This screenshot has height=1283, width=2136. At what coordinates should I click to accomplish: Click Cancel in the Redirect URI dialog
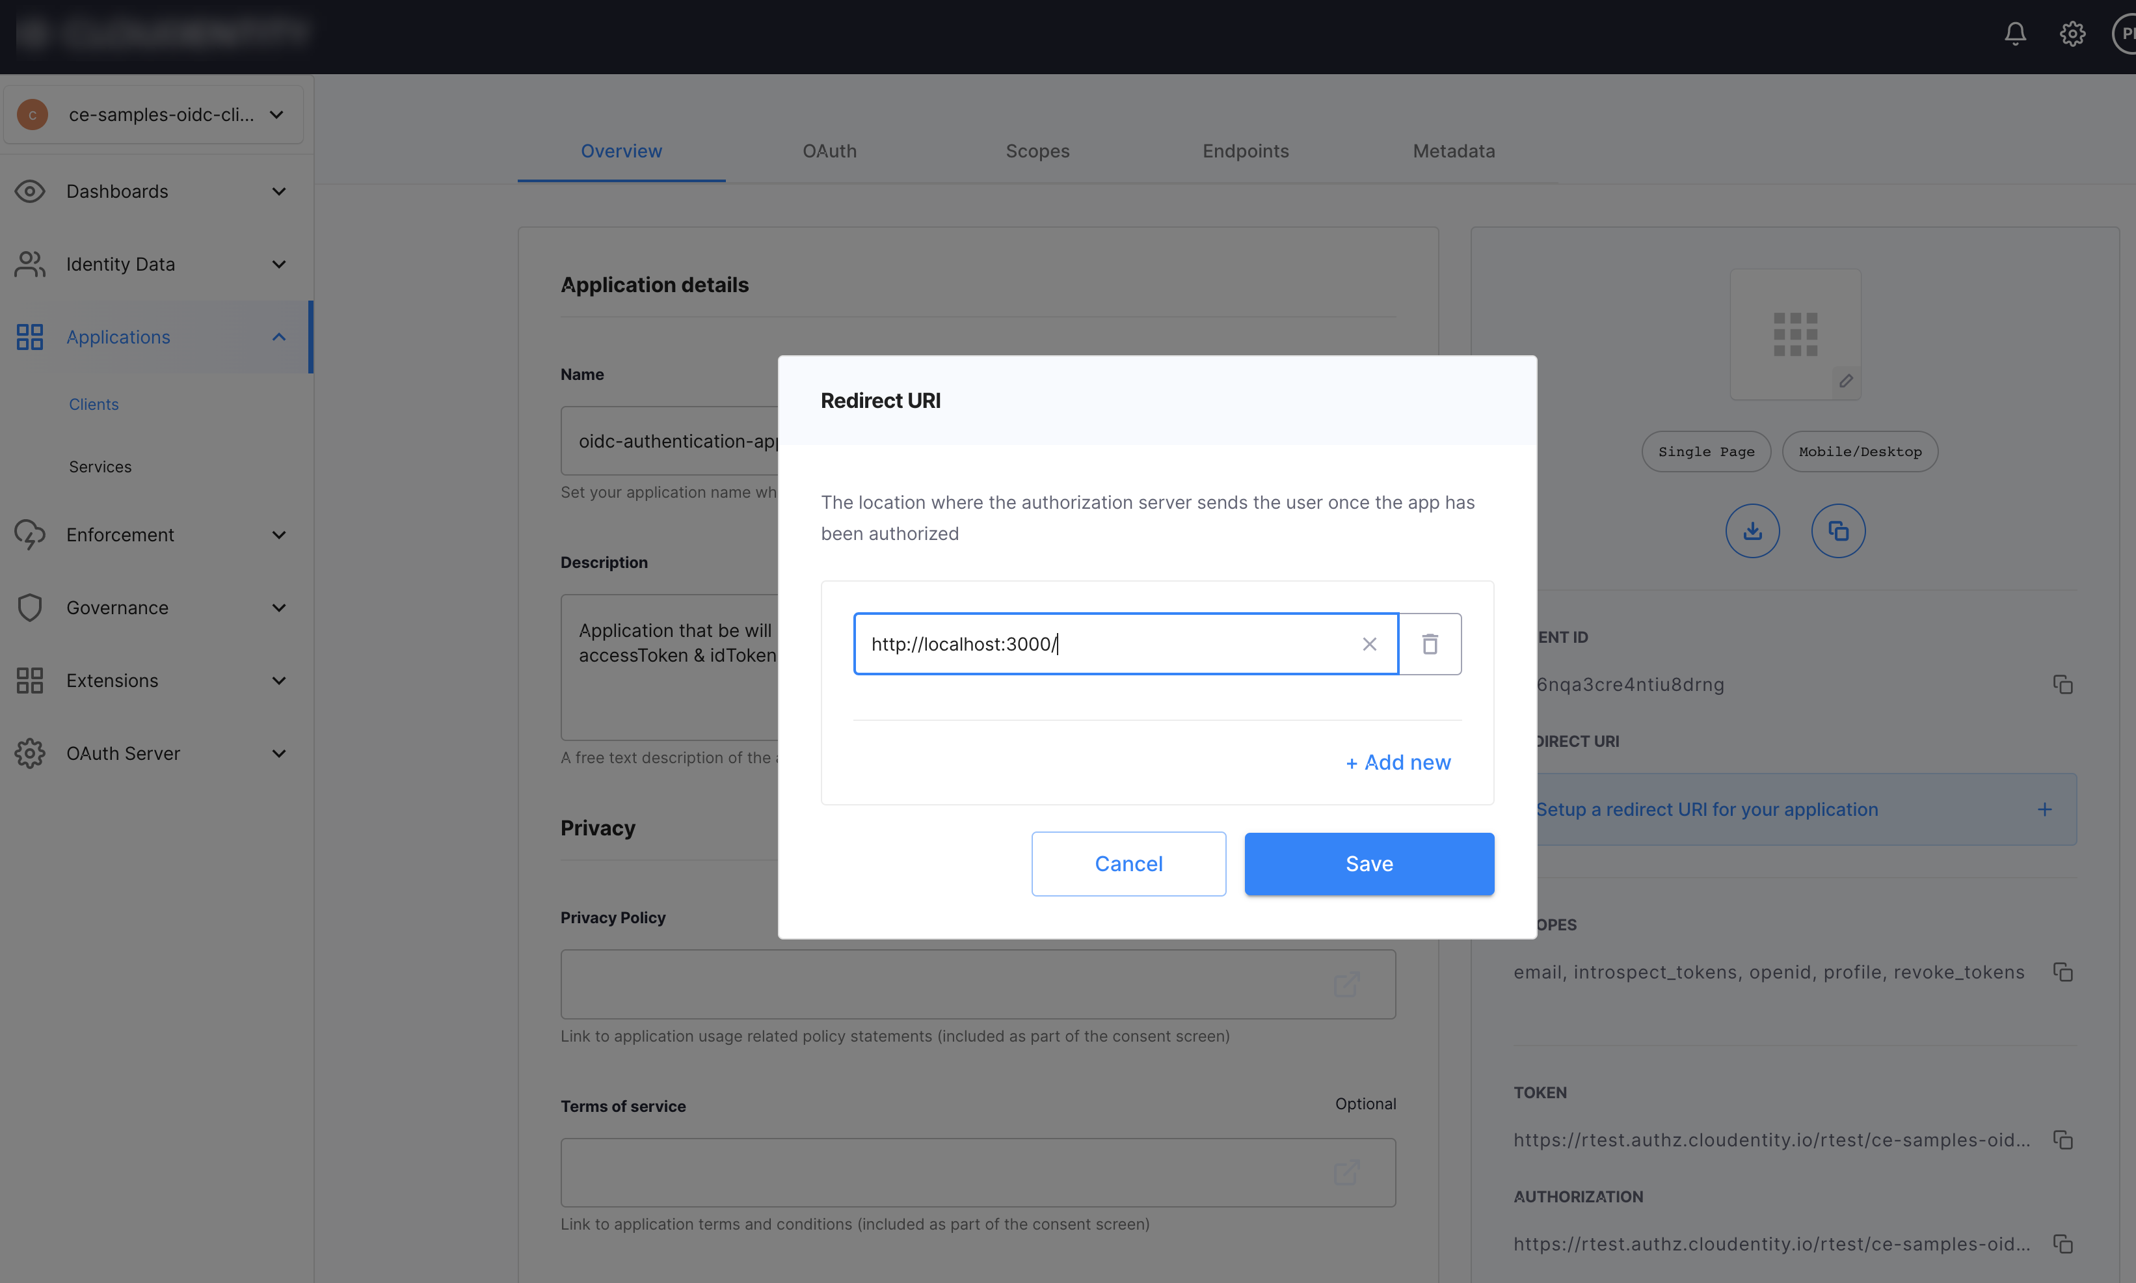coord(1129,863)
